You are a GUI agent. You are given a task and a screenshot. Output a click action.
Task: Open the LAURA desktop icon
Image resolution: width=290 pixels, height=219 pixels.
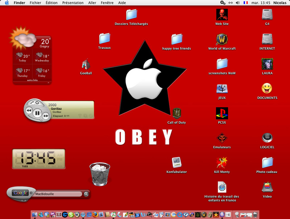point(267,64)
